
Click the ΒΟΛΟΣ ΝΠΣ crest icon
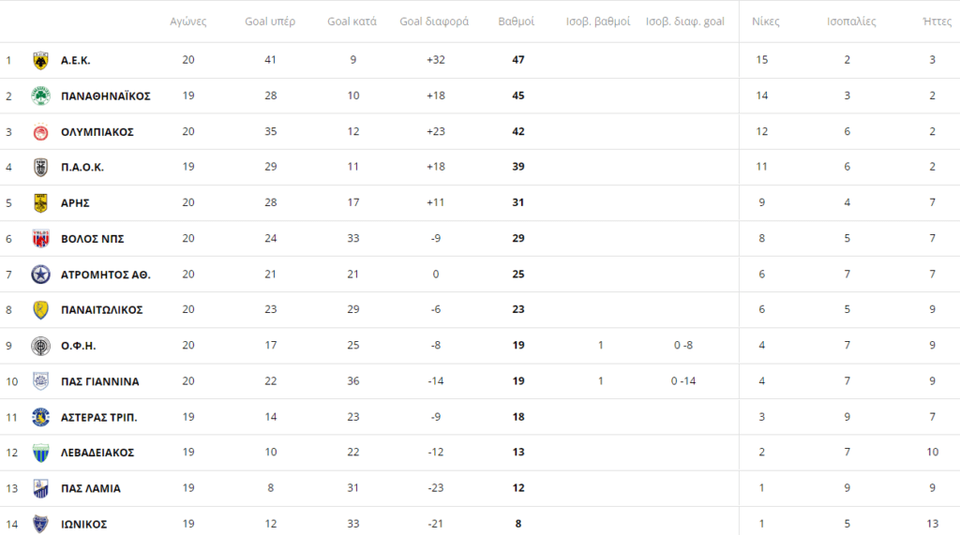pyautogui.click(x=40, y=239)
